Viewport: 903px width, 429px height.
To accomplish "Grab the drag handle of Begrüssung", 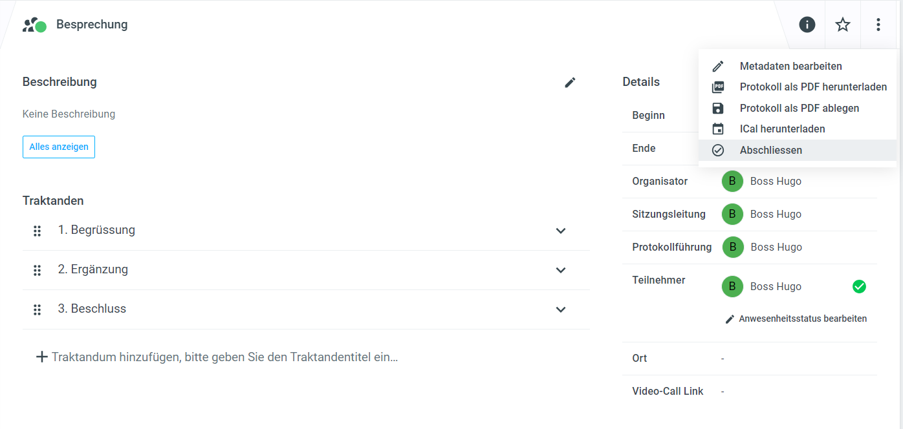I will tap(38, 231).
